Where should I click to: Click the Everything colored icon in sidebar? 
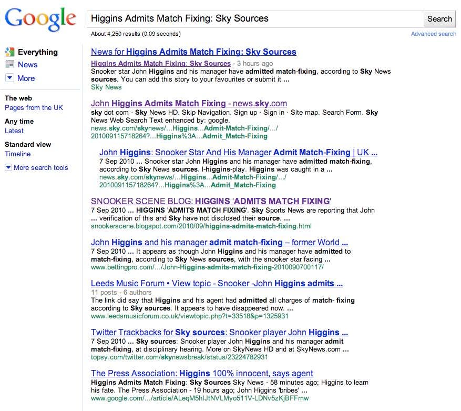click(9, 52)
